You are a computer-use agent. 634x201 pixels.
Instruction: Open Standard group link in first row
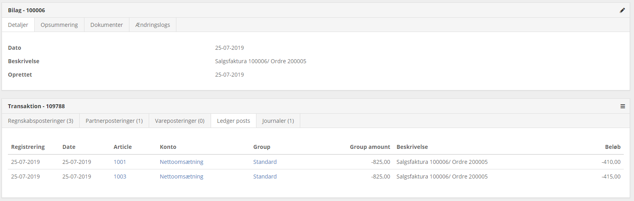[265, 162]
